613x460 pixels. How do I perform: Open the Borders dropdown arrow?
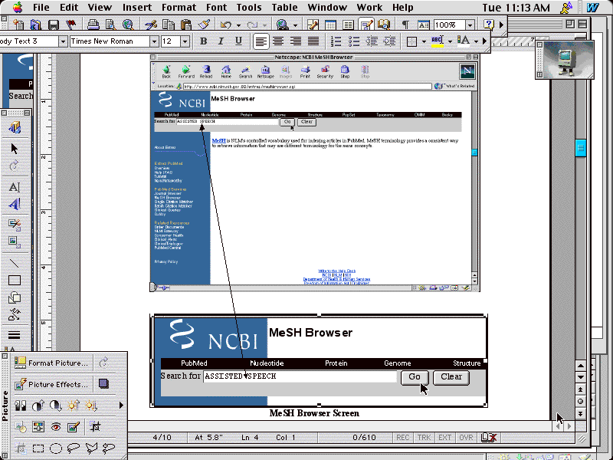pyautogui.click(x=424, y=41)
